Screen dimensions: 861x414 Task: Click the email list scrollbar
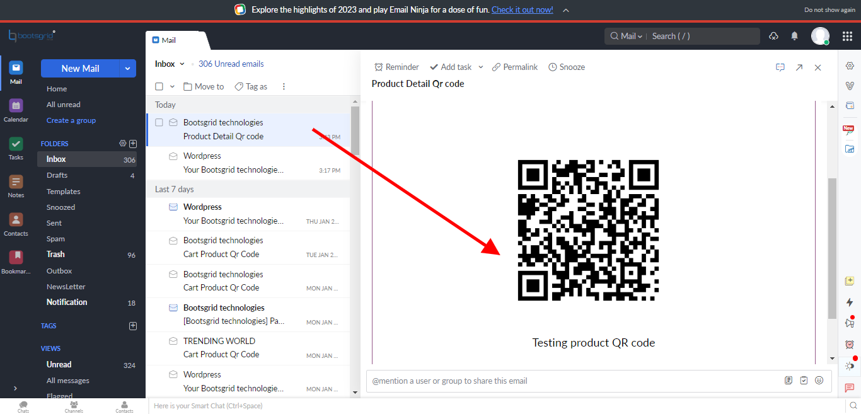coord(355,130)
